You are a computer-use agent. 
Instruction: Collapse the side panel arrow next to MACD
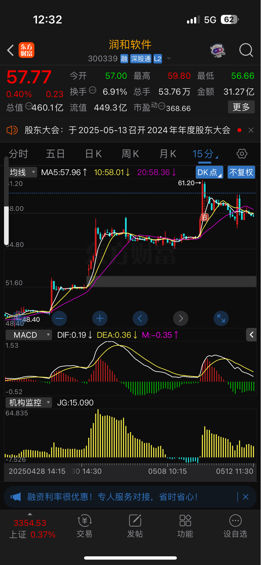pos(251,335)
